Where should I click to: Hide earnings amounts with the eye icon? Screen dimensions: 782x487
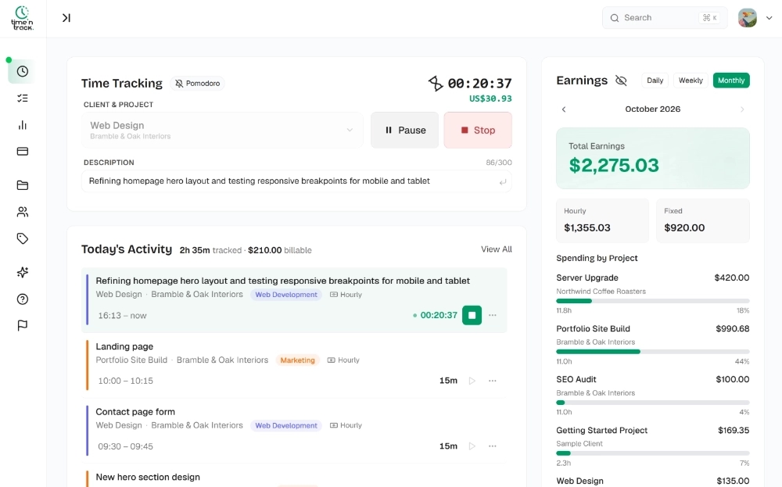pyautogui.click(x=621, y=81)
